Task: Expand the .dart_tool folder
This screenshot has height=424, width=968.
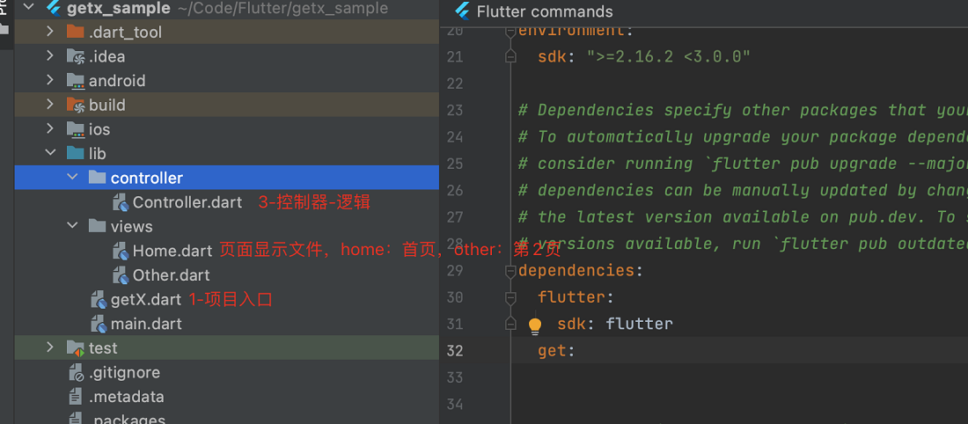Action: (51, 33)
